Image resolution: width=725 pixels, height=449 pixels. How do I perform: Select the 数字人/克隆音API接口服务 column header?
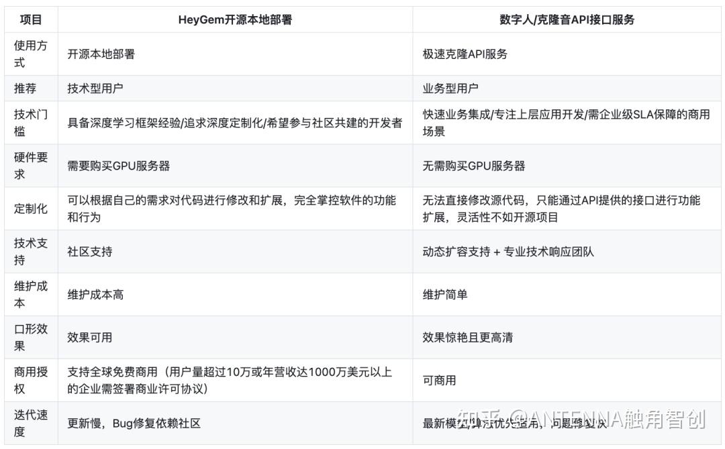(x=568, y=19)
